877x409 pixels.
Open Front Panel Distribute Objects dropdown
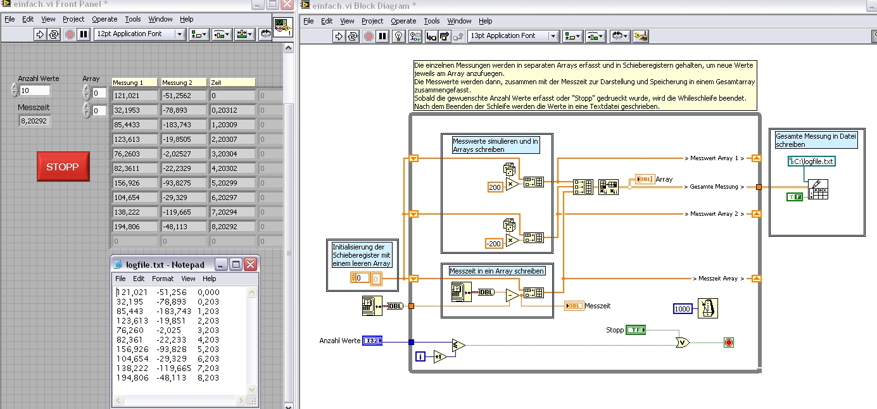221,34
